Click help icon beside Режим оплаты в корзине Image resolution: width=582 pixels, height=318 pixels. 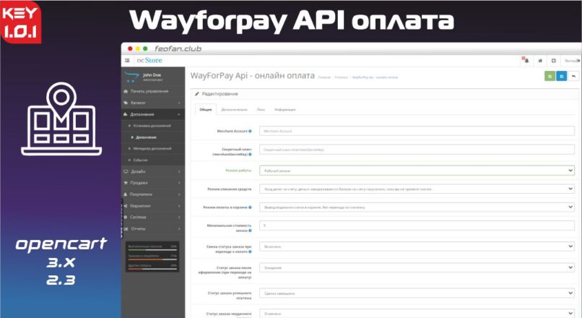tap(250, 207)
